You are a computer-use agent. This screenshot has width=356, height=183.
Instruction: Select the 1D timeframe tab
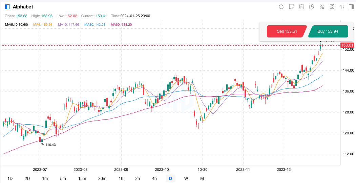tap(10, 178)
